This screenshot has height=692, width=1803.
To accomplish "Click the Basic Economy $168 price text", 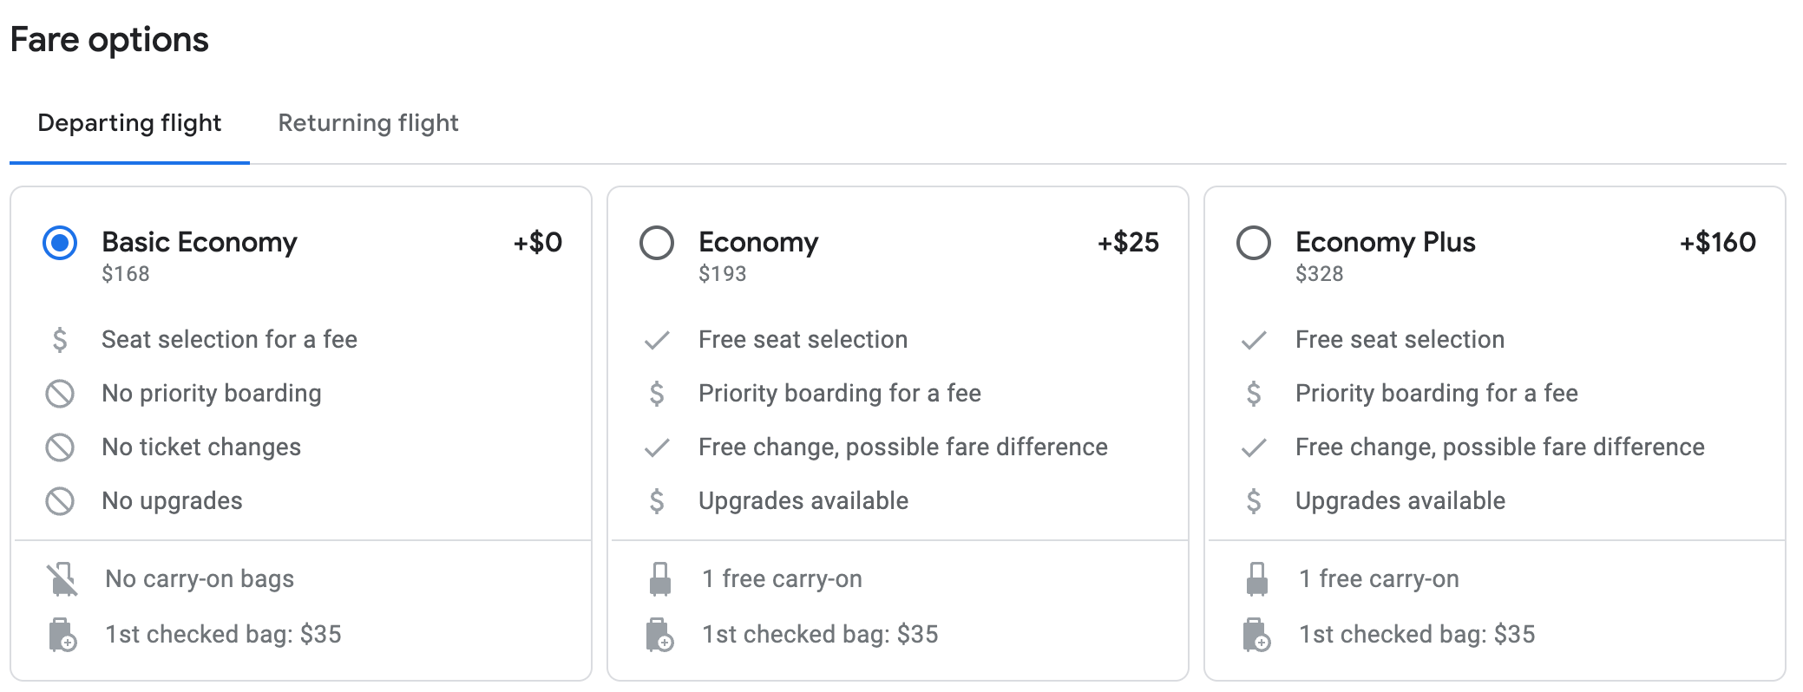I will click(x=126, y=274).
